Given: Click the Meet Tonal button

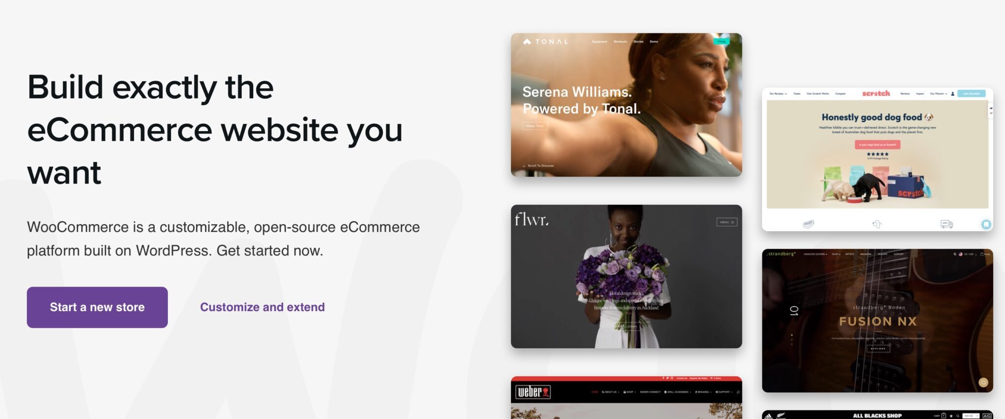Looking at the screenshot, I should pos(535,126).
